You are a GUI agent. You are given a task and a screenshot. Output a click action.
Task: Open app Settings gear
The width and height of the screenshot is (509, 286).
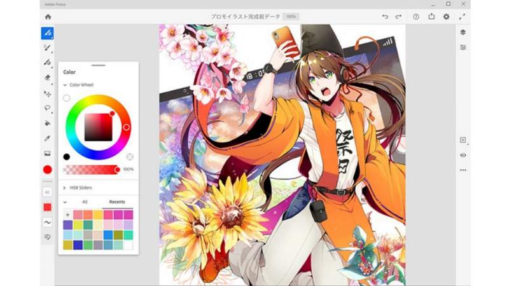pyautogui.click(x=447, y=17)
